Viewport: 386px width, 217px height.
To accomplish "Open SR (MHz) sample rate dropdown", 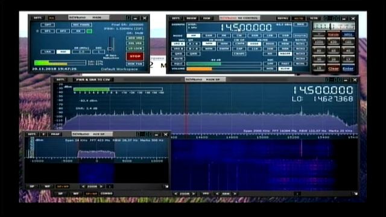I will click(81, 52).
